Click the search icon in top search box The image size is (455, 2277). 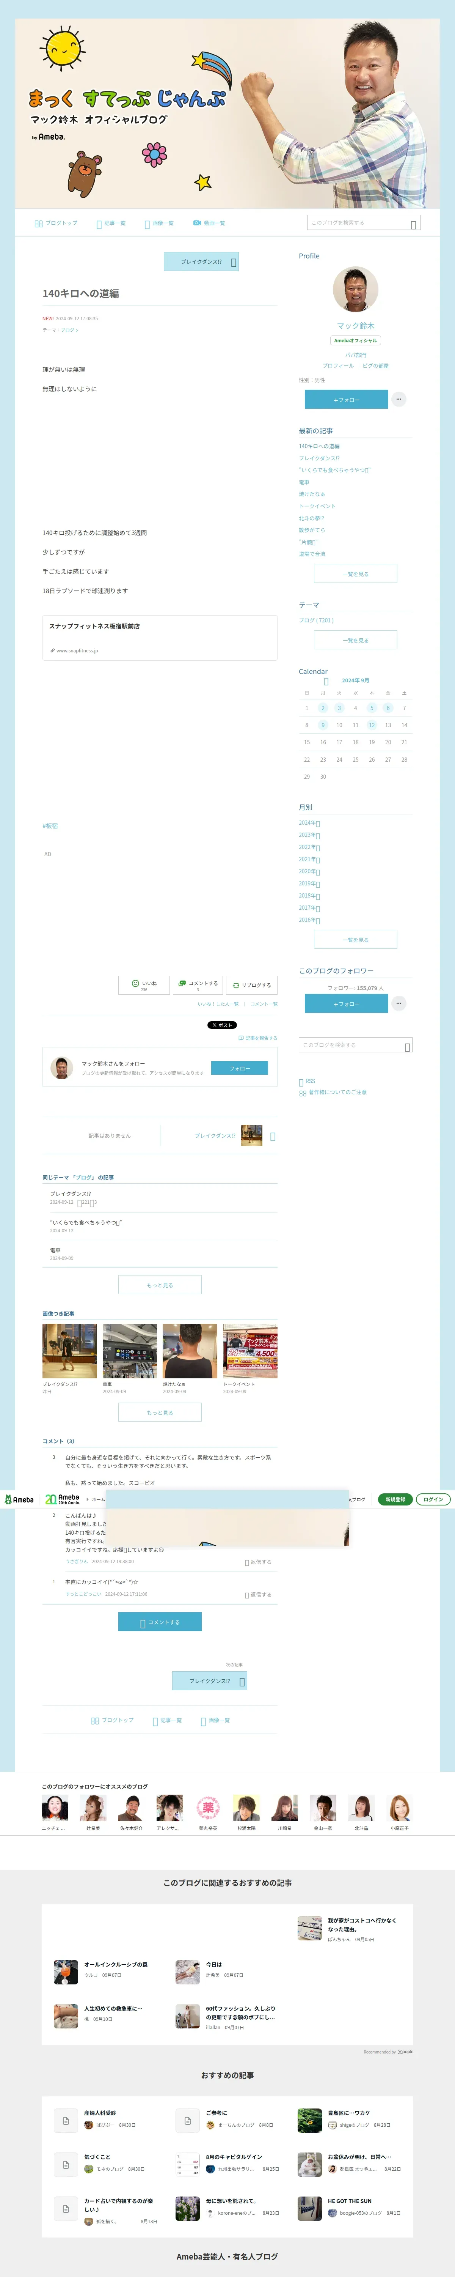point(413,225)
